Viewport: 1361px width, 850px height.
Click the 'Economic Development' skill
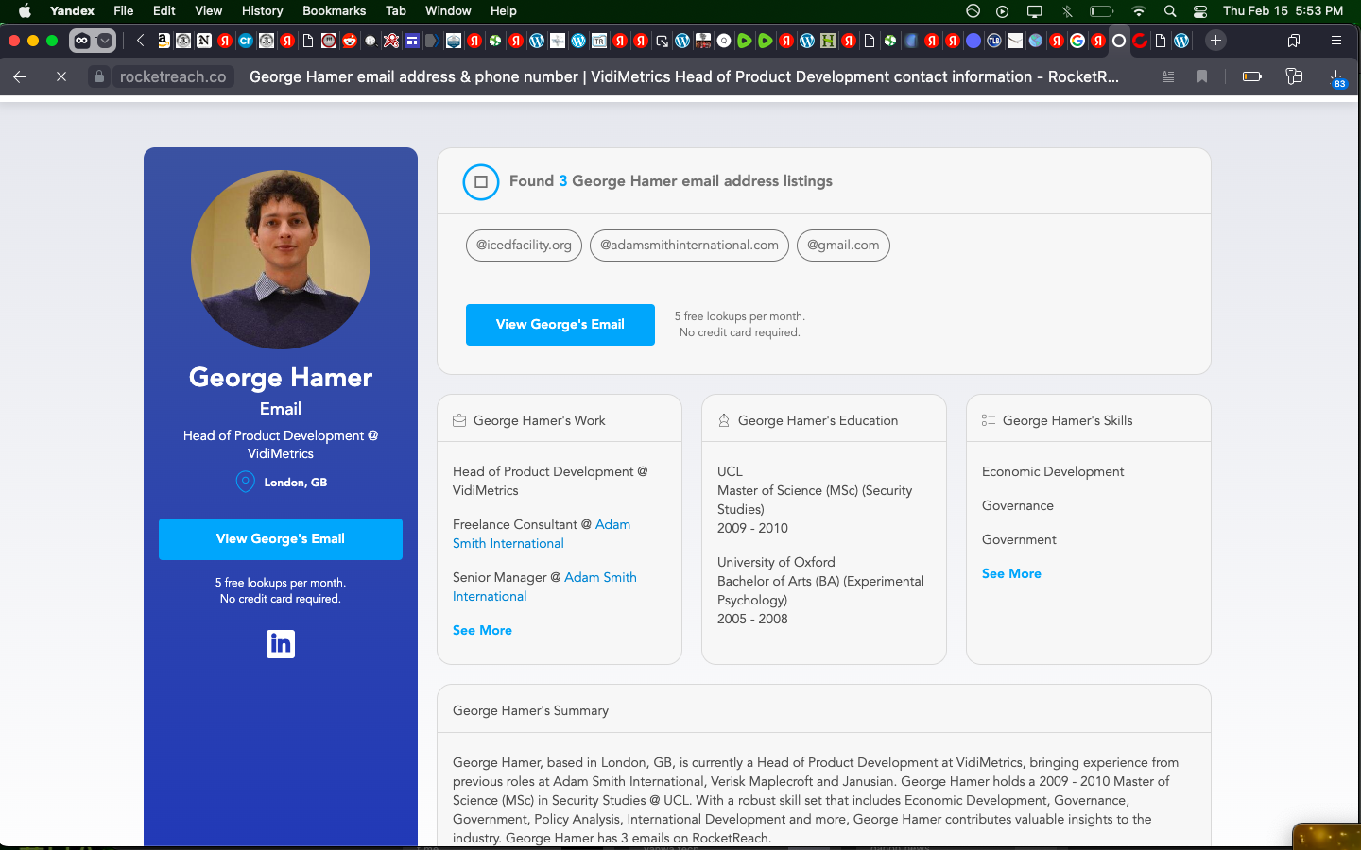(1053, 471)
